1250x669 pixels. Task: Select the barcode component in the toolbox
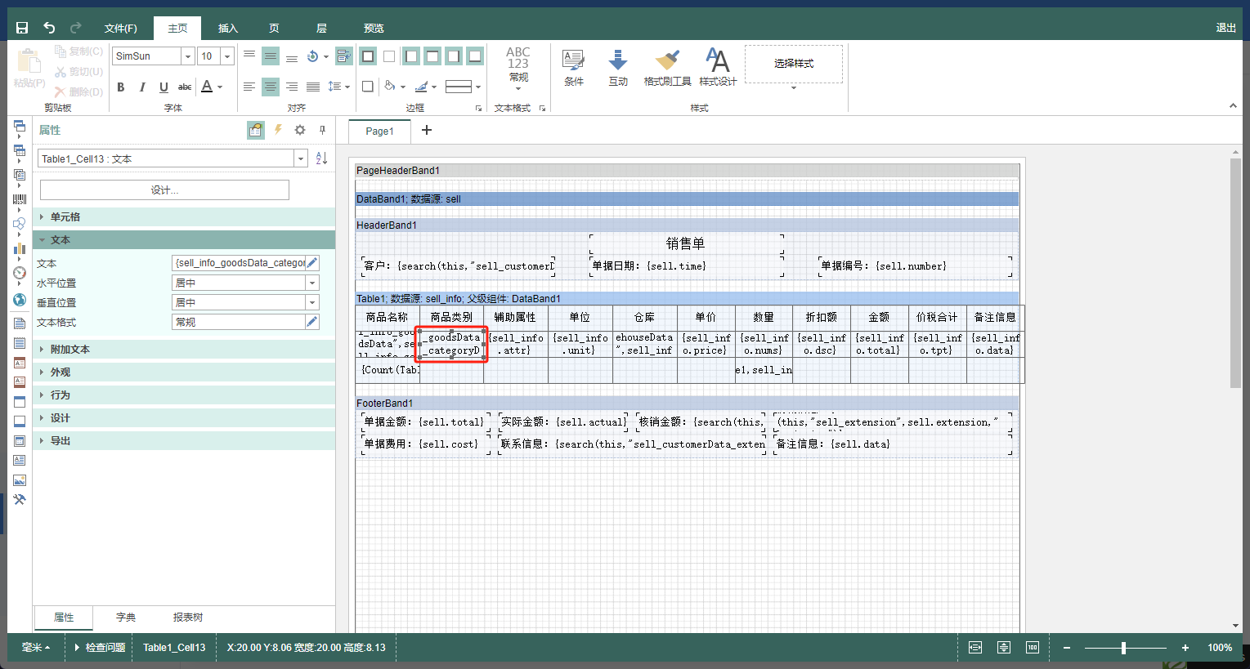pyautogui.click(x=20, y=199)
